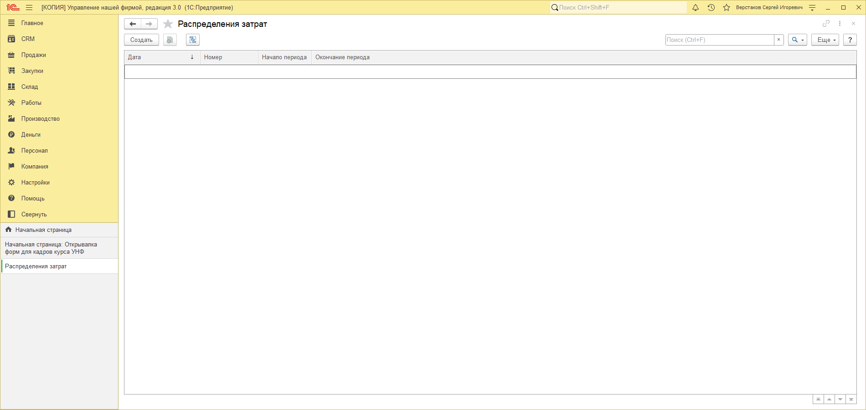Open help with the question mark button
The height and width of the screenshot is (410, 866).
(850, 40)
